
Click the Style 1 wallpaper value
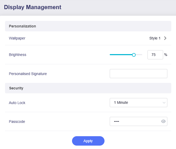click(155, 38)
